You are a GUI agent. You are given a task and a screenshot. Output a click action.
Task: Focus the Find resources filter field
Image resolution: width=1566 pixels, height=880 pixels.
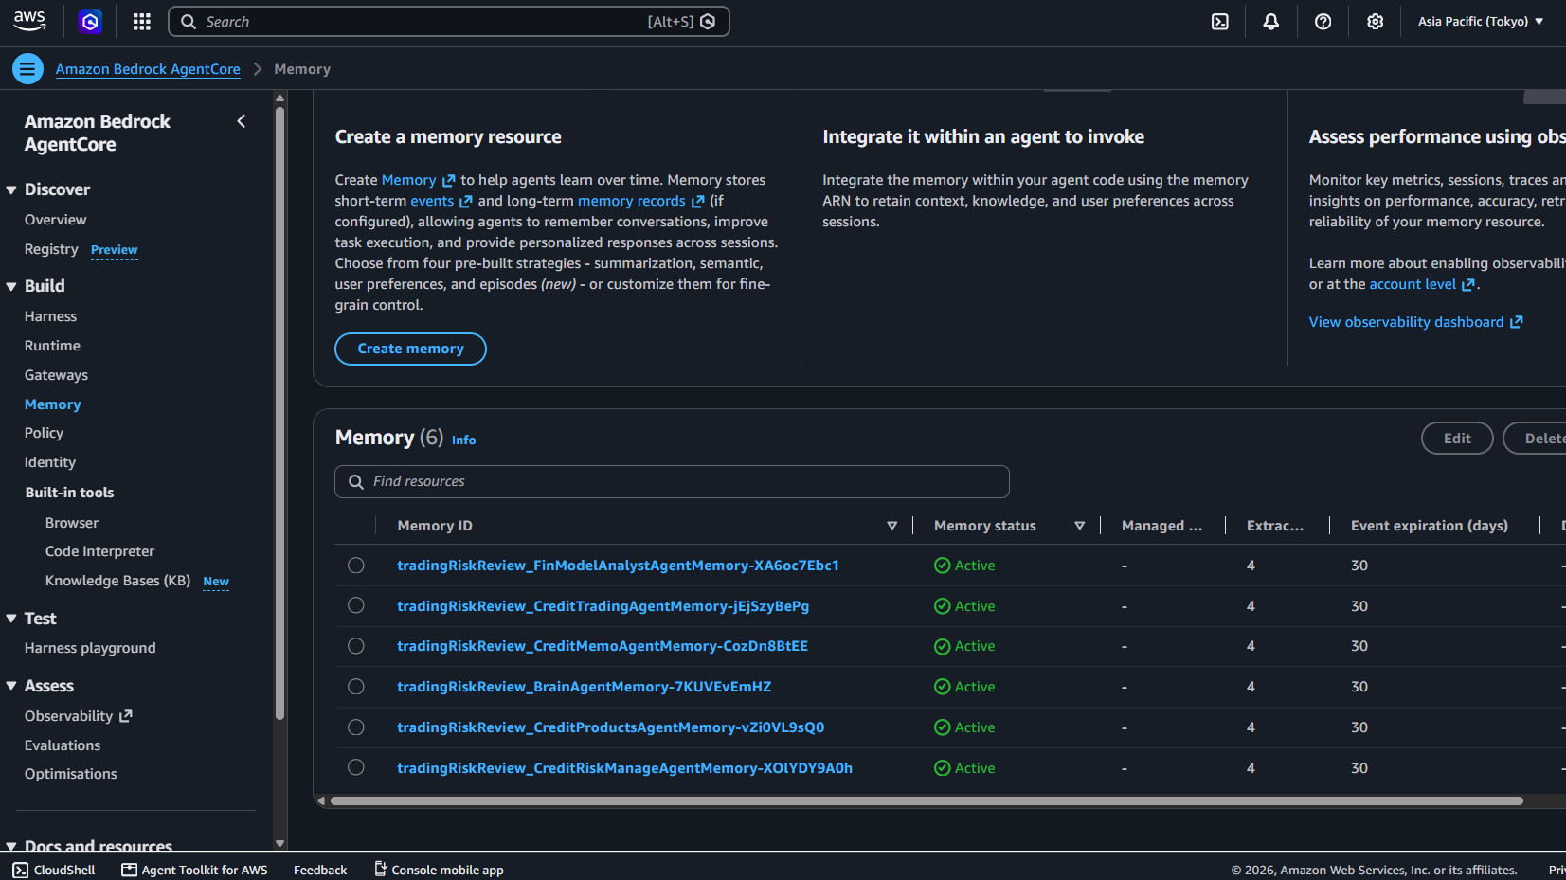(x=672, y=481)
